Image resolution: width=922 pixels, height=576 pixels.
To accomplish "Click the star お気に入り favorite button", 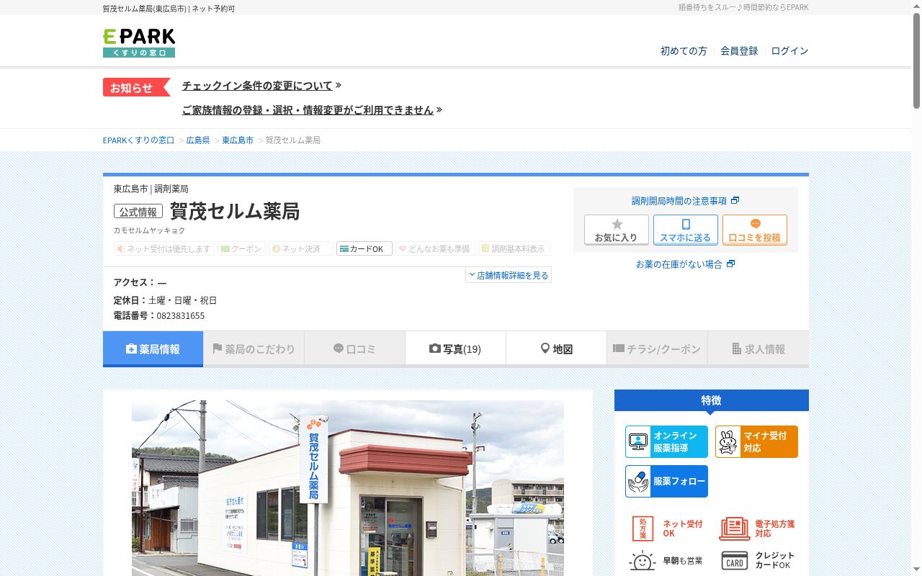I will [616, 230].
